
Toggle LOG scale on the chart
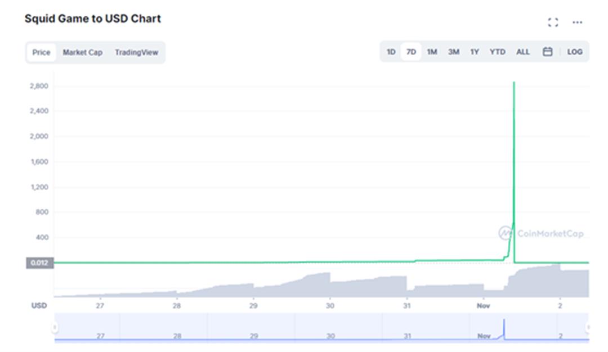pyautogui.click(x=575, y=52)
